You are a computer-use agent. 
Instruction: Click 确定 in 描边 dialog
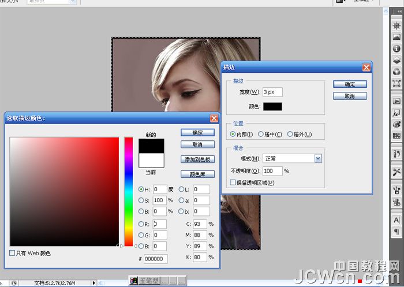tap(350, 84)
